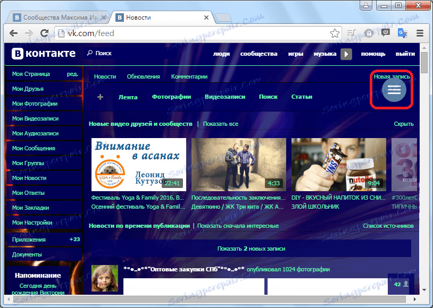Play the Внимание в асанах video

point(139,165)
